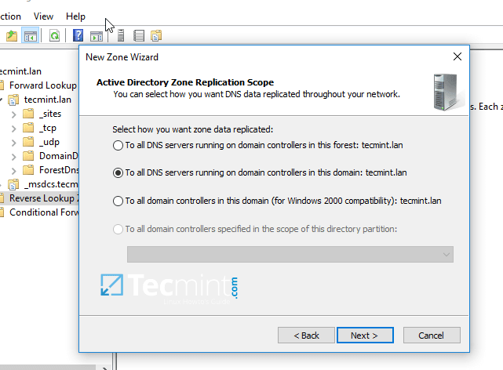The width and height of the screenshot is (503, 370).
Task: Go back with the Back button
Action: pos(306,336)
